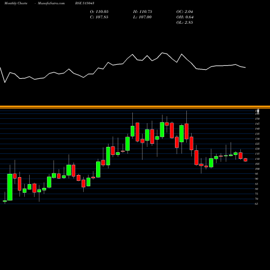
Task: Click the 110 price axis label
Action: click(257, 159)
